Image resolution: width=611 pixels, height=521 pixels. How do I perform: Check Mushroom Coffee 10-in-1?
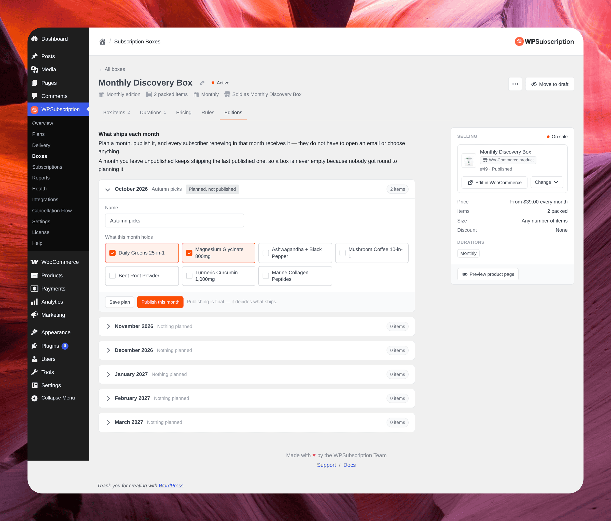[x=342, y=253]
